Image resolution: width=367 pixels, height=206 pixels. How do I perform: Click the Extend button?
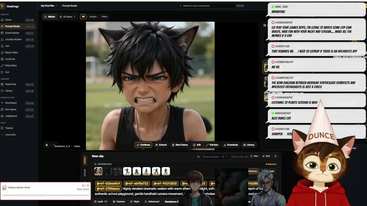161,145
